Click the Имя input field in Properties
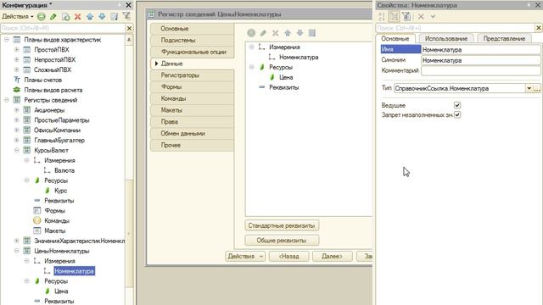 click(481, 49)
